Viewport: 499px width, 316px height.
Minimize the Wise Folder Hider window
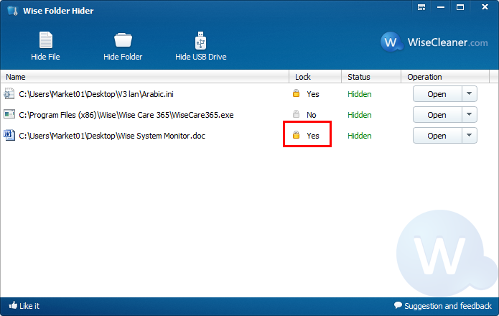[441, 7]
